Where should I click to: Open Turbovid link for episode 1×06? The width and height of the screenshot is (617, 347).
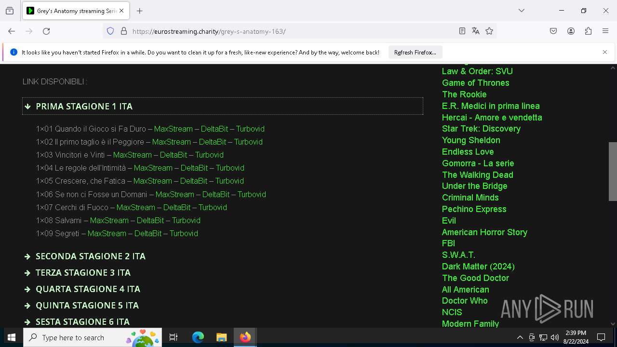coord(252,194)
